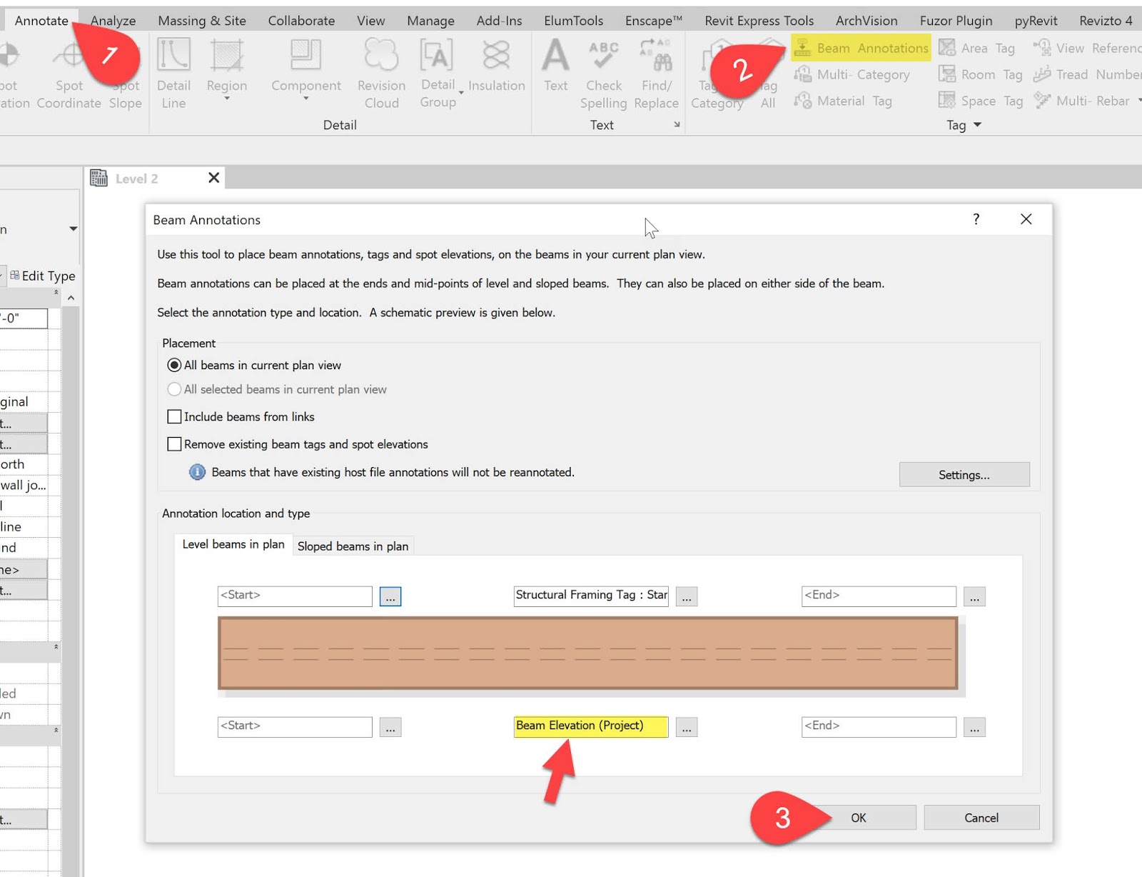The width and height of the screenshot is (1142, 877).
Task: Confirm beam annotations with OK
Action: coord(859,817)
